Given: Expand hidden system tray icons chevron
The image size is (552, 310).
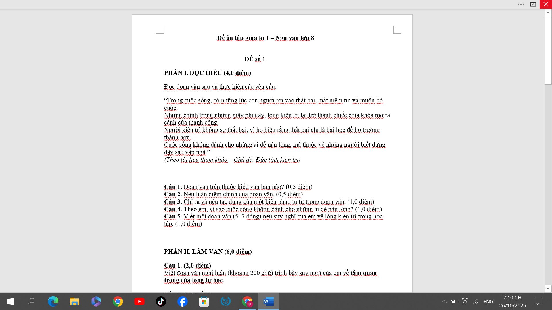Looking at the screenshot, I should pos(444,301).
